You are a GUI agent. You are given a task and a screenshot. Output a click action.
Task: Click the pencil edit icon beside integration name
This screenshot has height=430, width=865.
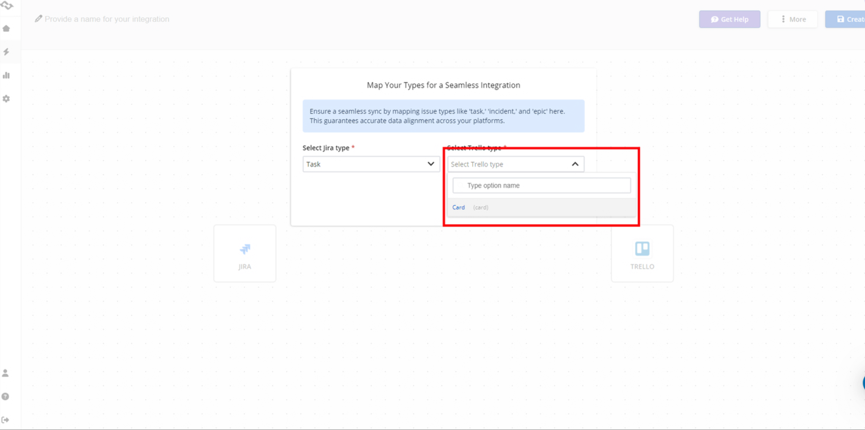click(39, 19)
